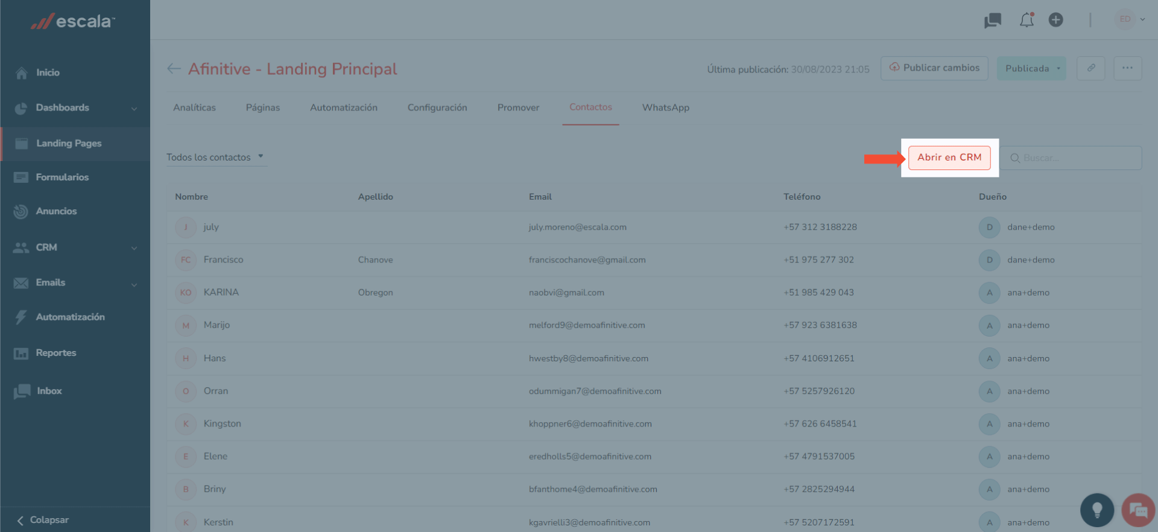Click the KO avatar for KARINA
The height and width of the screenshot is (532, 1158).
pos(186,293)
